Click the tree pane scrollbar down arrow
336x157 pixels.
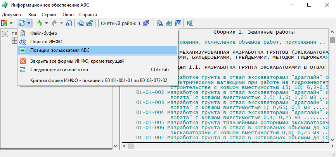[x=115, y=146]
